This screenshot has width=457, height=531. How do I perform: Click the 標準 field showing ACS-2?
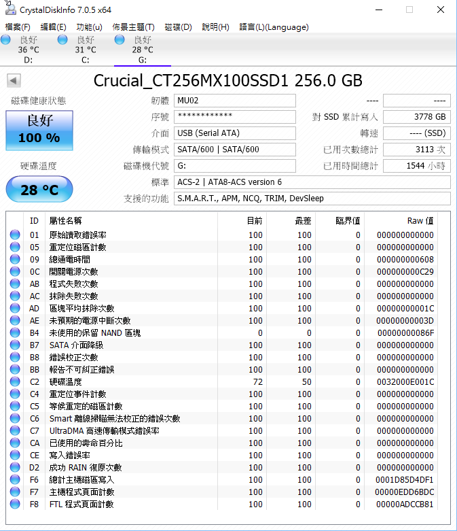[x=312, y=182]
